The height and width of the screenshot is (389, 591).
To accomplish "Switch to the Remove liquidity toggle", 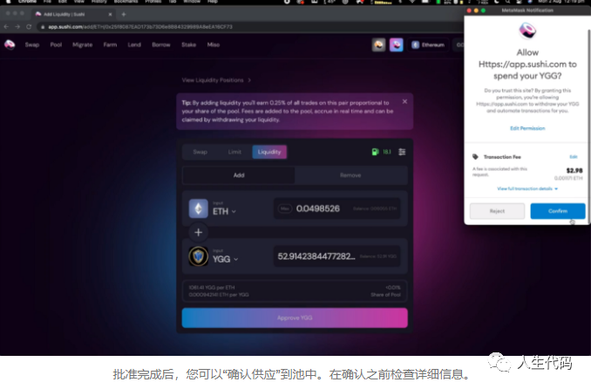I will tap(351, 175).
